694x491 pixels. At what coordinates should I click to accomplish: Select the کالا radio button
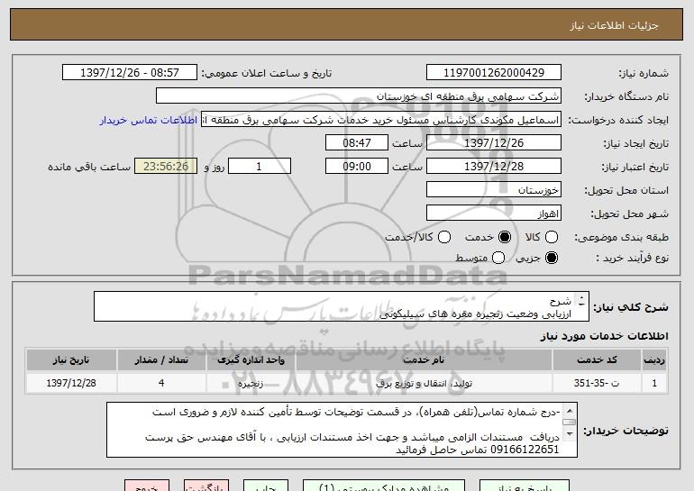click(551, 237)
